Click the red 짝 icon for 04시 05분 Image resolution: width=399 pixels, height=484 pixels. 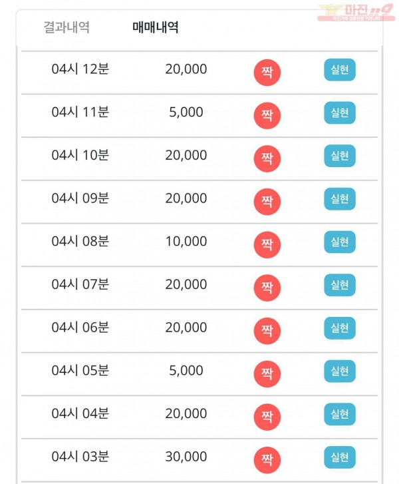click(267, 373)
